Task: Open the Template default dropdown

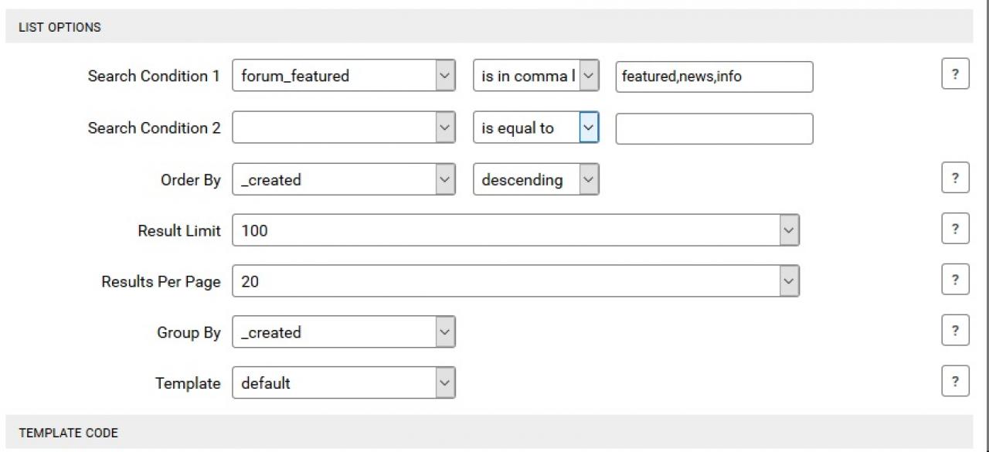Action: [x=343, y=382]
